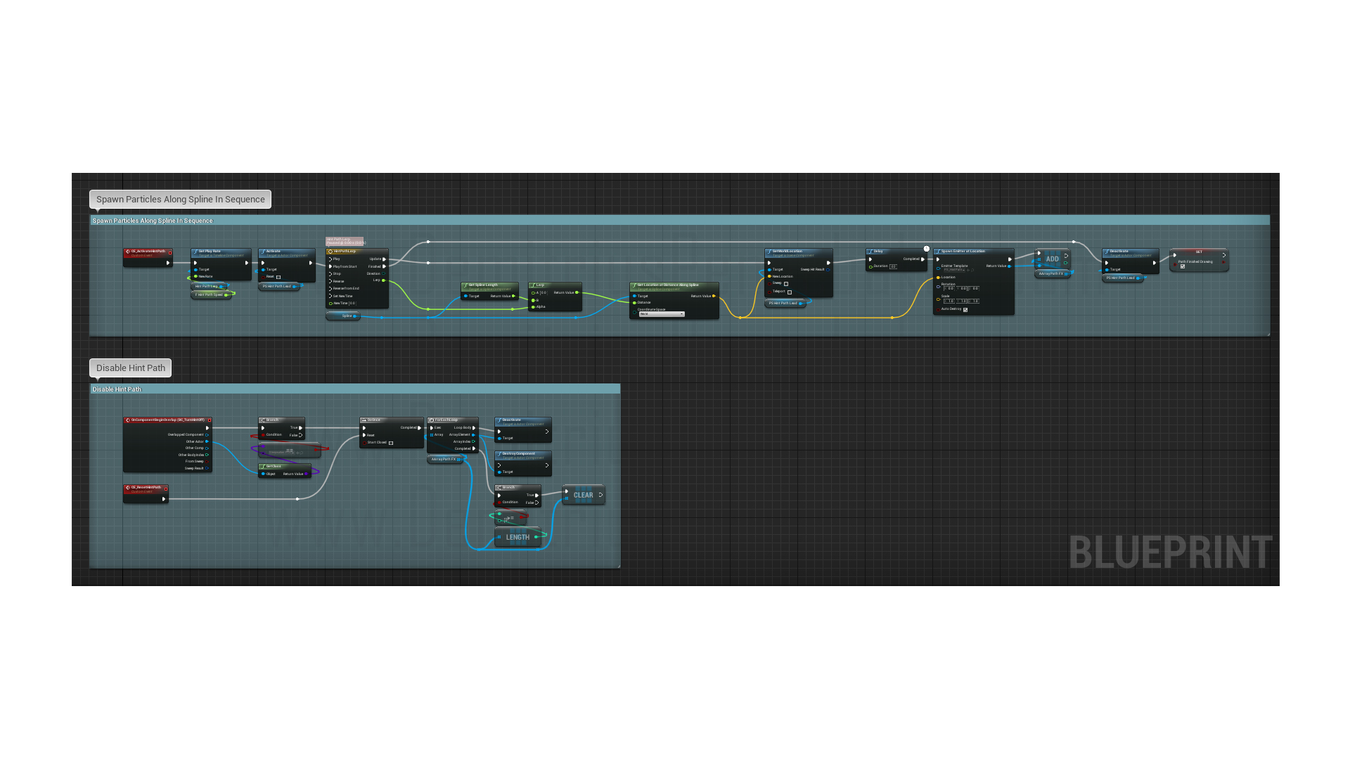The image size is (1350, 759).
Task: Open the Coordinate Space dropdown
Action: (662, 314)
